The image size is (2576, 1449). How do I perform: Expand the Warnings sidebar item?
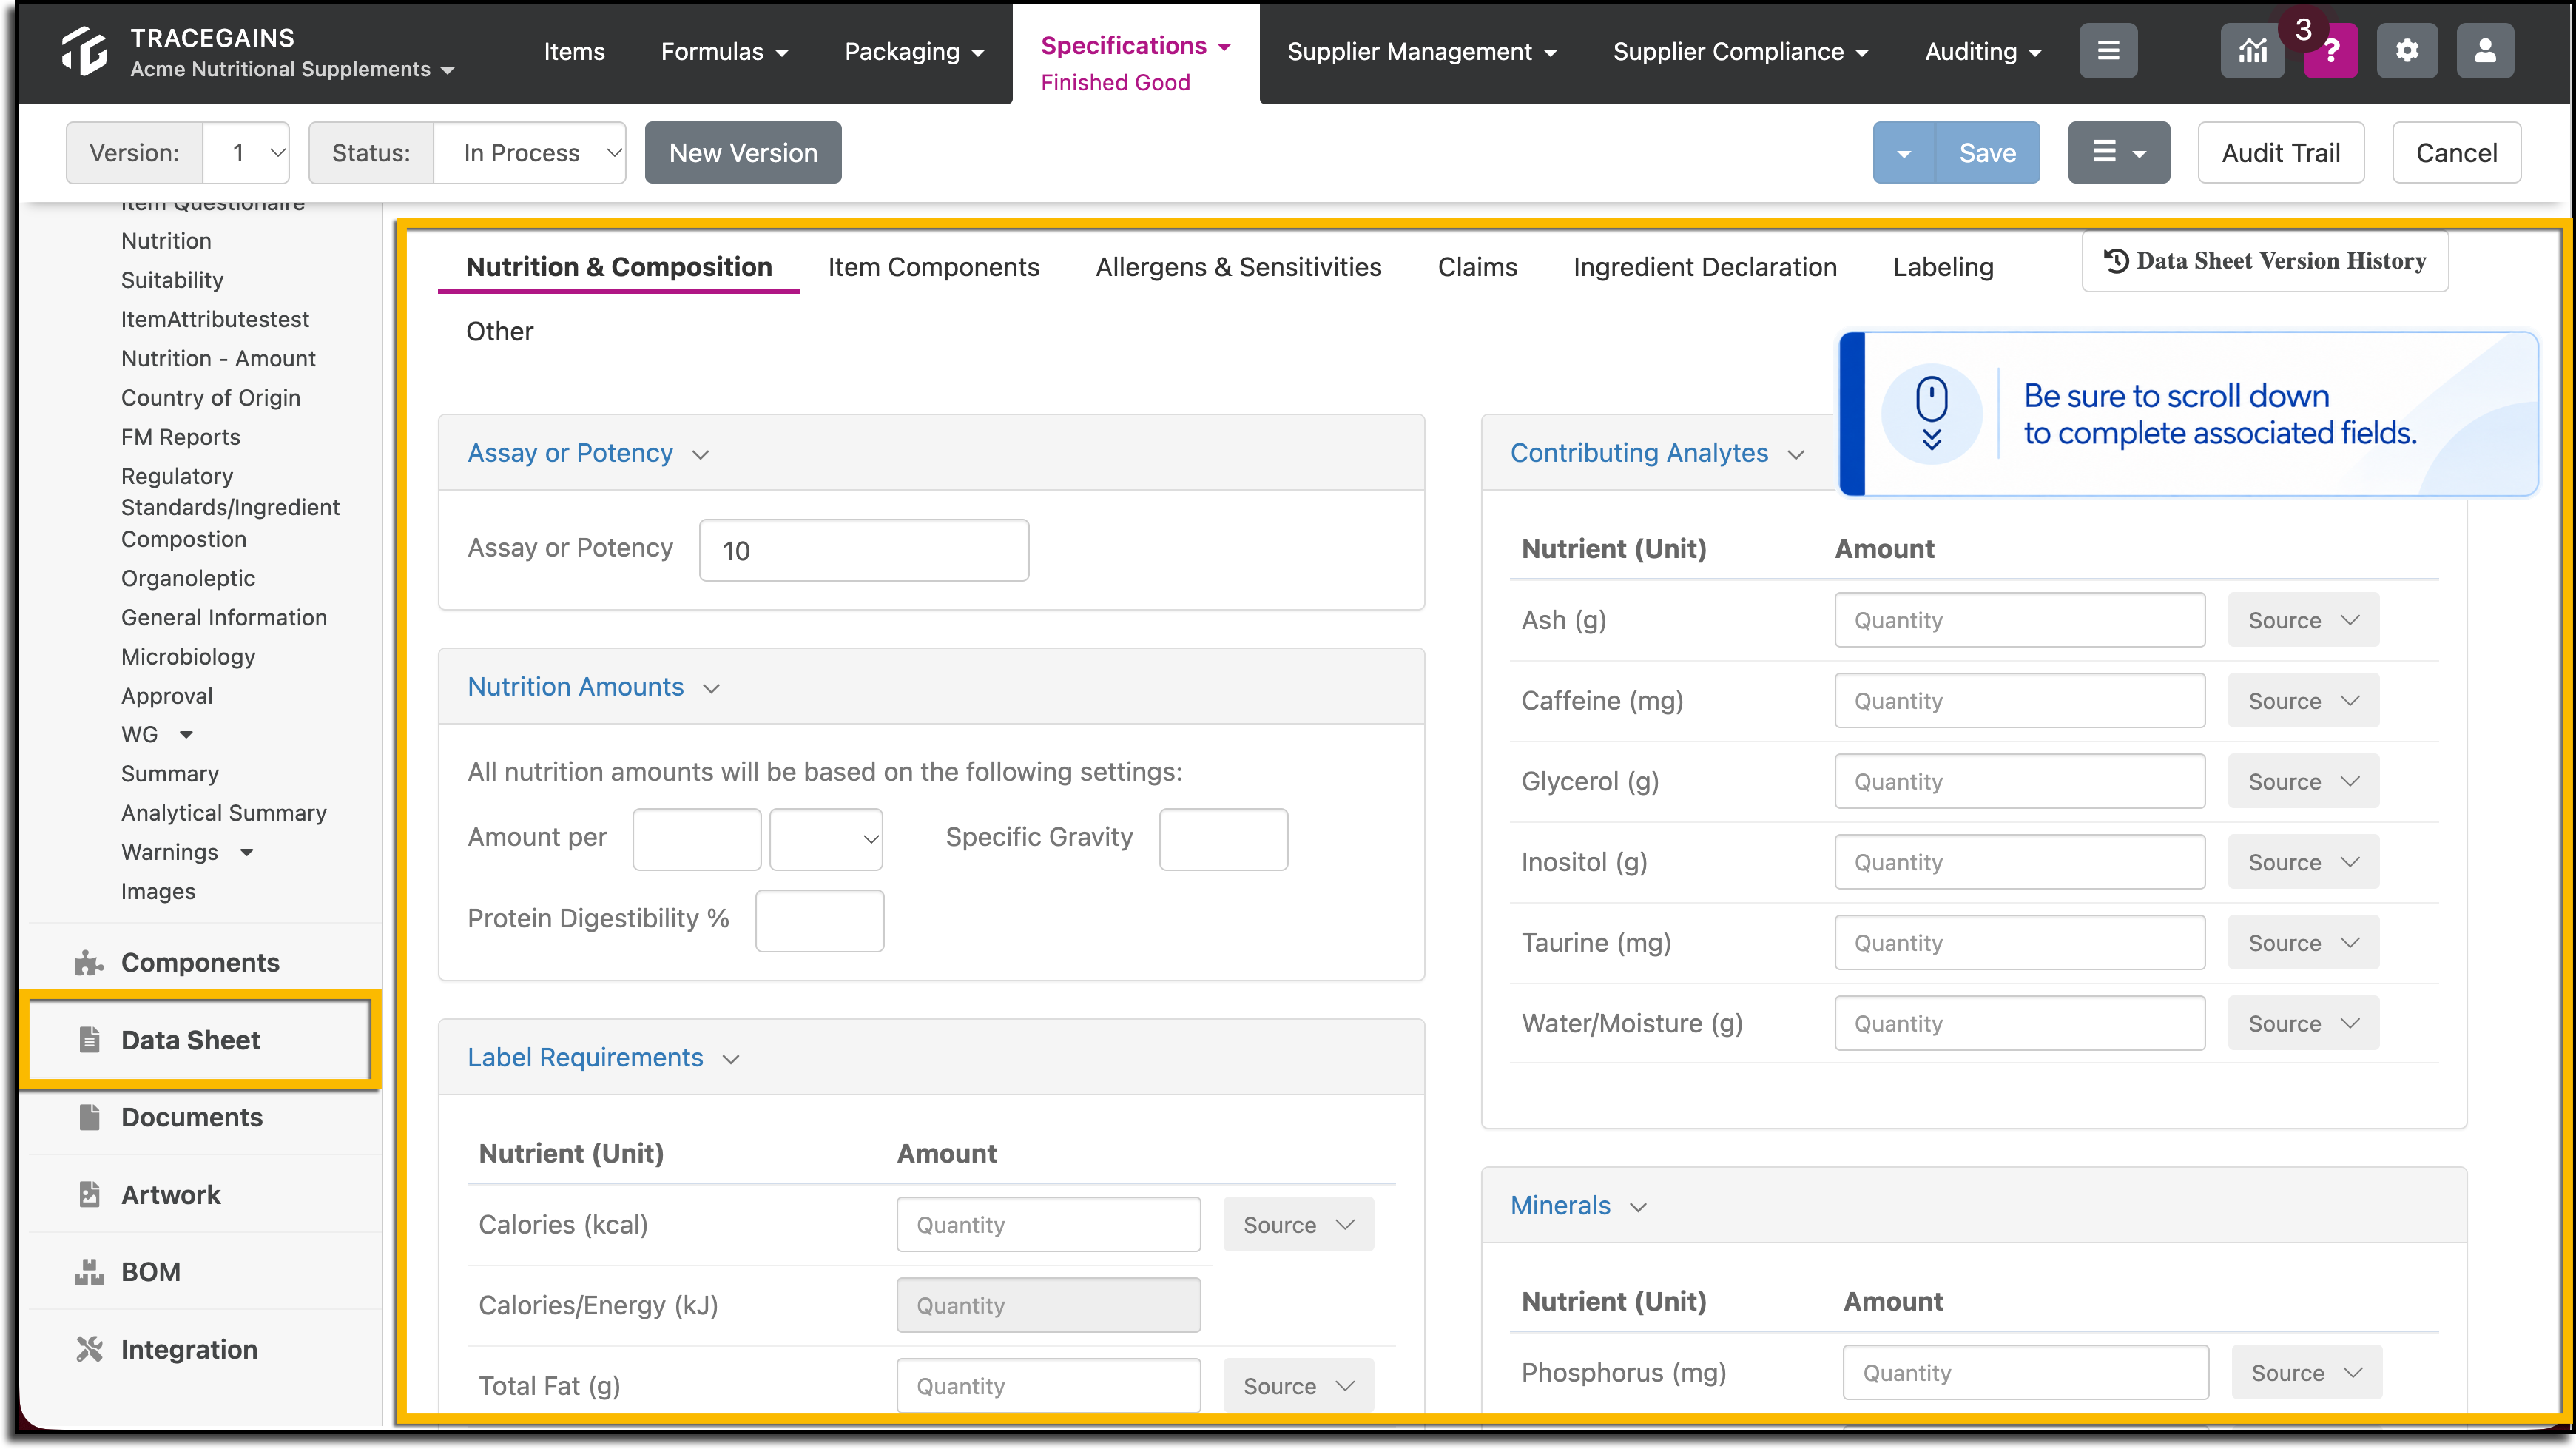[246, 852]
